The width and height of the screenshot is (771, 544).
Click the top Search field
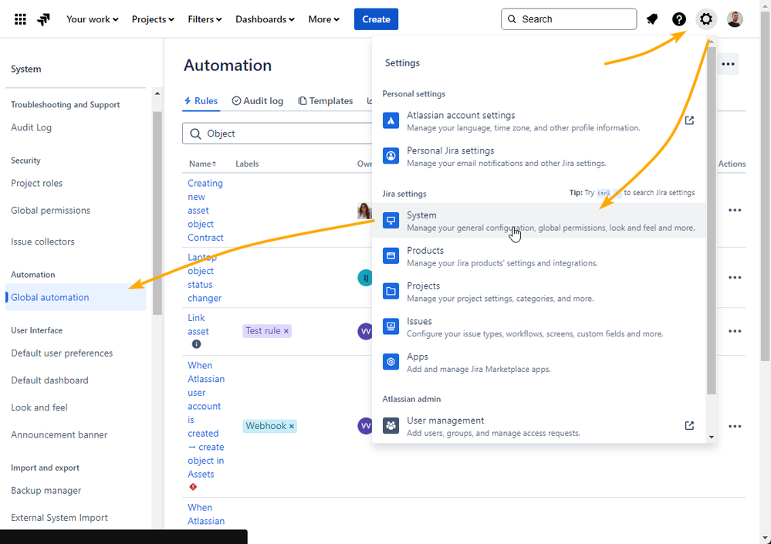click(569, 19)
